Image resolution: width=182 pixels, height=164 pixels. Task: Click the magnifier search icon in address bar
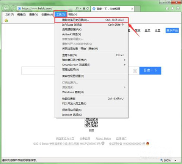coord(77,8)
